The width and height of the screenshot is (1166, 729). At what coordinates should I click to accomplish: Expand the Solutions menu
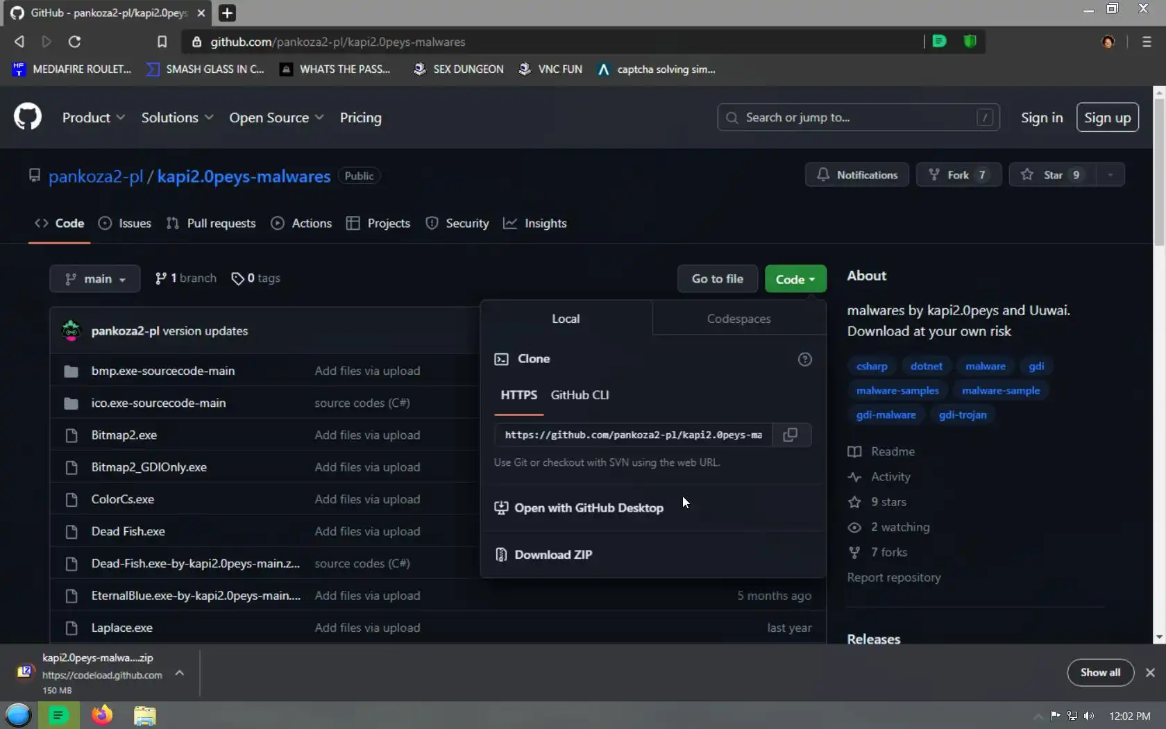click(x=177, y=117)
